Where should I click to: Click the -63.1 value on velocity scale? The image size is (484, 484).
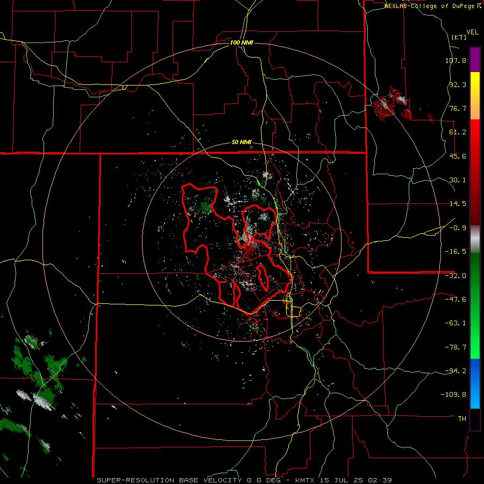(x=455, y=323)
